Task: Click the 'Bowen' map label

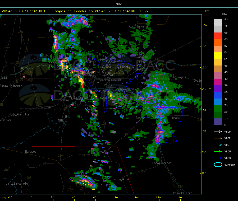Action: (176, 118)
